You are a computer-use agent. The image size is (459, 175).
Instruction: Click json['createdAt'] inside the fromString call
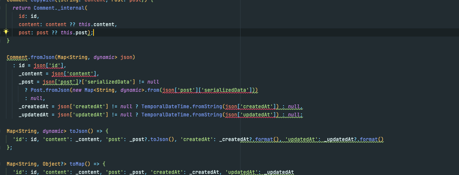click(x=251, y=106)
